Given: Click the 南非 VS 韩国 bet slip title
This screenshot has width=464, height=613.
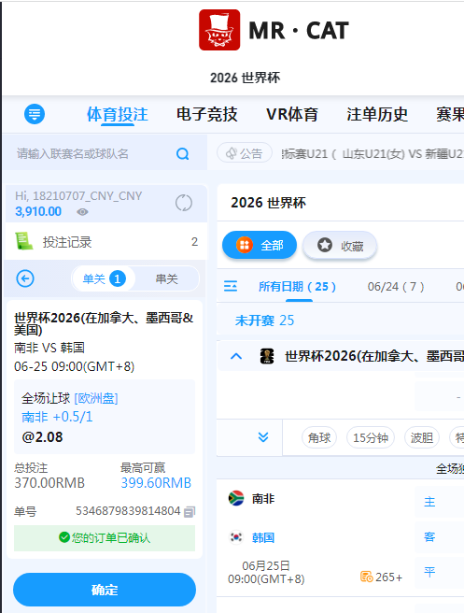Looking at the screenshot, I should [x=49, y=348].
